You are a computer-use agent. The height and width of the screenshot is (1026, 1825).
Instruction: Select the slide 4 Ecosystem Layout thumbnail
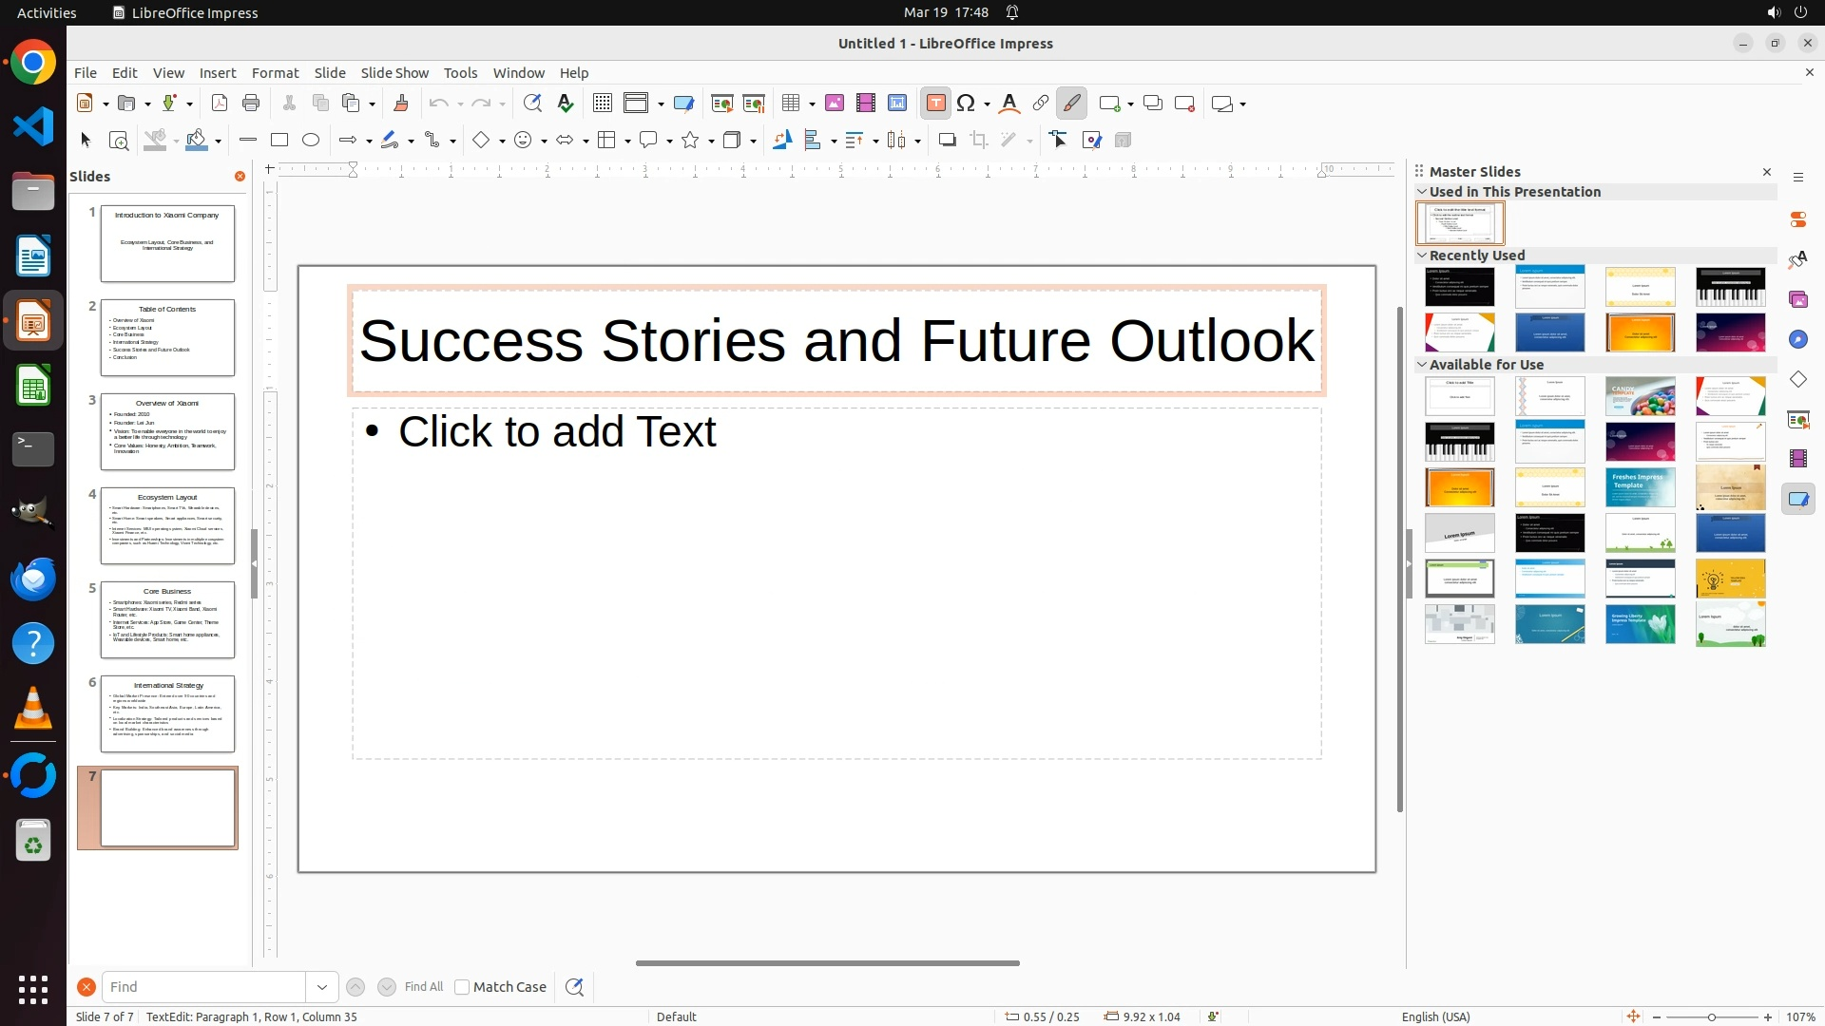pos(167,525)
